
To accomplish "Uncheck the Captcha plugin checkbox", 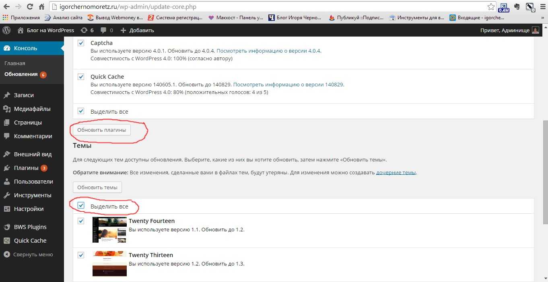I will tap(81, 43).
